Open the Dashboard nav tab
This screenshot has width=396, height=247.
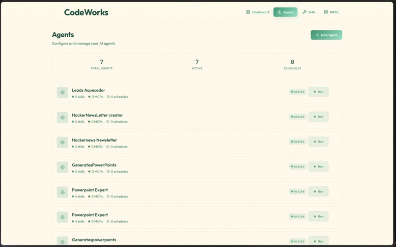click(x=257, y=12)
